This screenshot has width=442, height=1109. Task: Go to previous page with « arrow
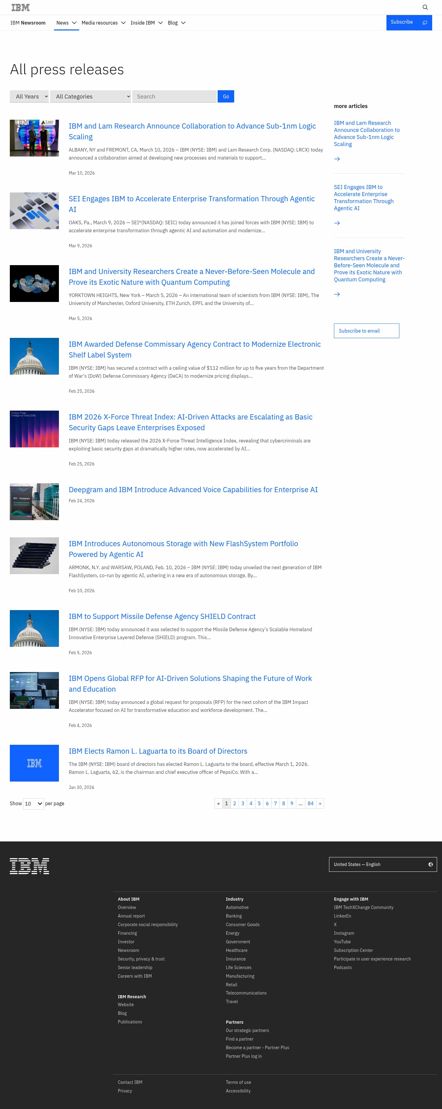tap(219, 803)
